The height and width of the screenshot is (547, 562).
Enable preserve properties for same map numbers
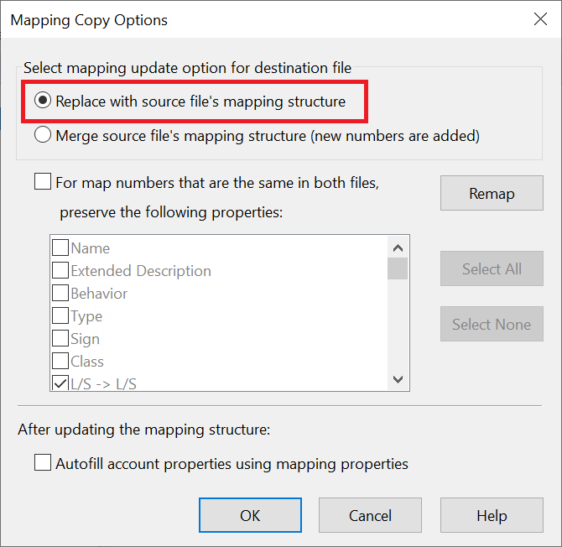[x=43, y=181]
